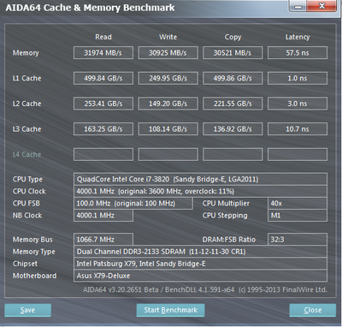Minimize the AIDA64 benchmark window

click(x=298, y=6)
